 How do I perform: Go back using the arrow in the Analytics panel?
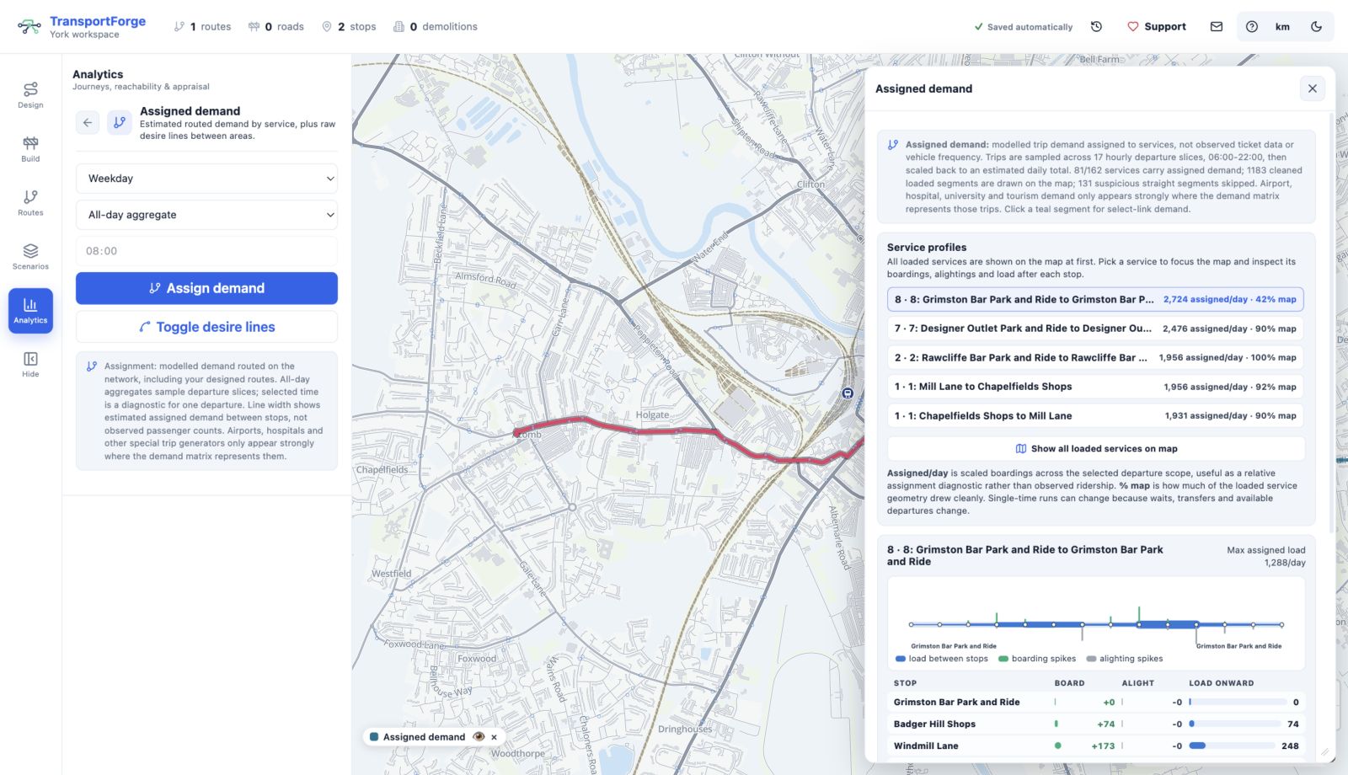88,123
